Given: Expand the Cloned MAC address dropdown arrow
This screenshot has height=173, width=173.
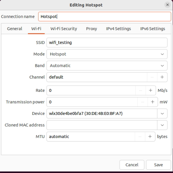Looking at the screenshot, I should [162, 125].
